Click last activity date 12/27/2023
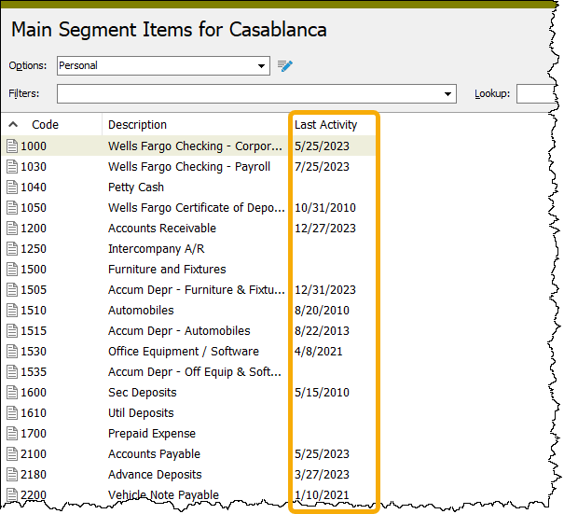 [325, 229]
